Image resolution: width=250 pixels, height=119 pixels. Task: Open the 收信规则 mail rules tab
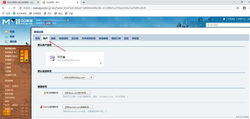[63, 39]
